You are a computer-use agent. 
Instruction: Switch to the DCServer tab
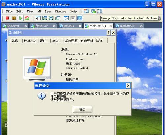pos(13,26)
